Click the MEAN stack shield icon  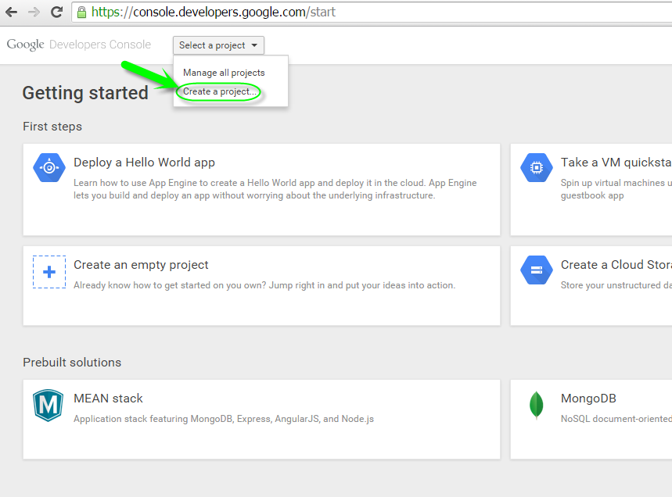point(49,406)
